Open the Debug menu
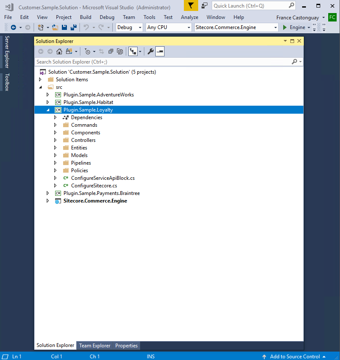340x360 pixels. [x=107, y=17]
